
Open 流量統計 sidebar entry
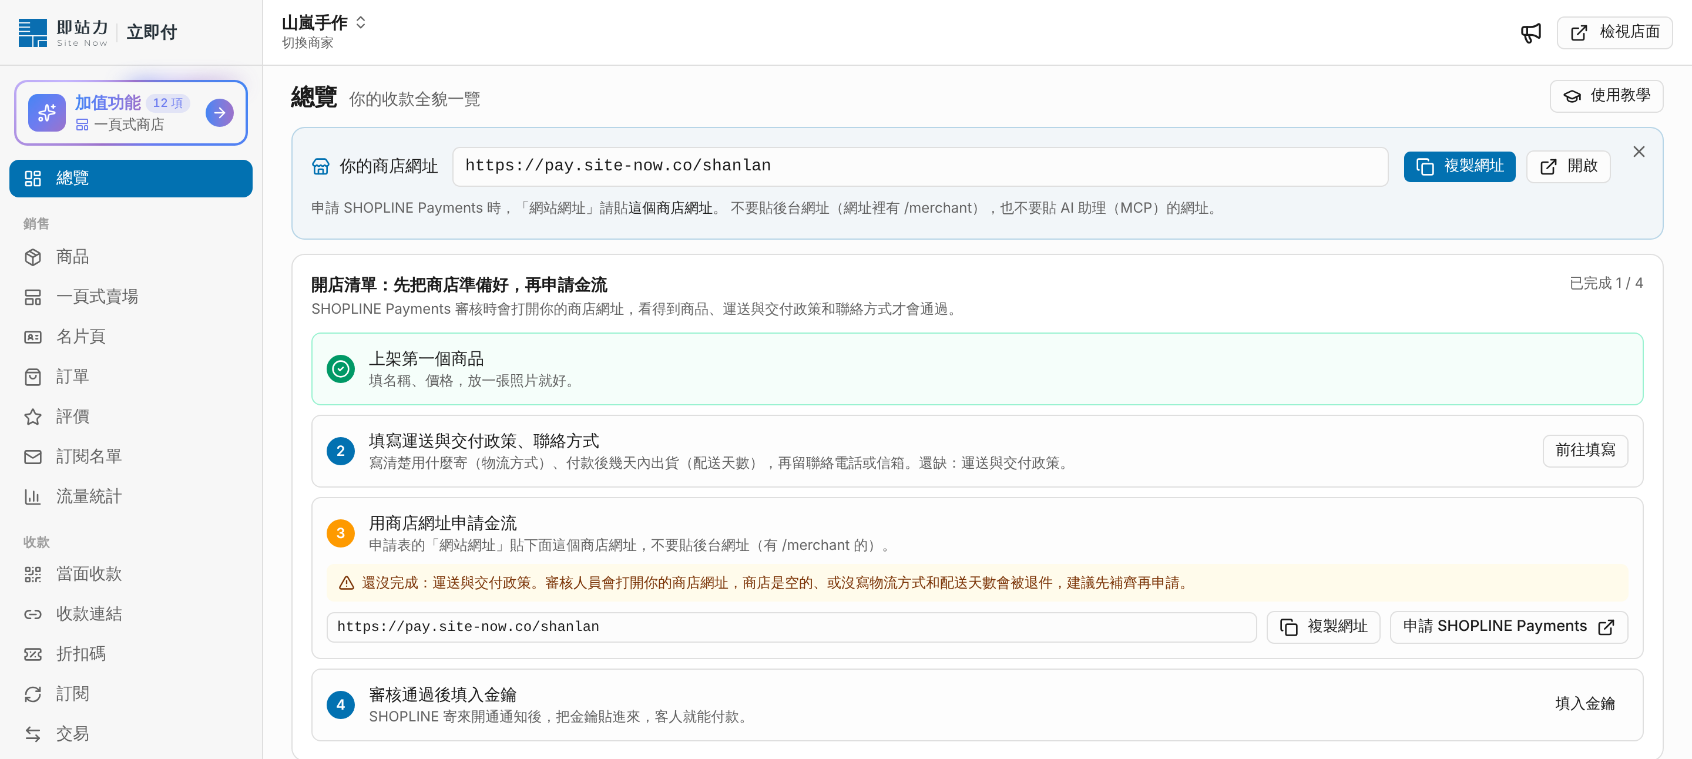point(130,496)
